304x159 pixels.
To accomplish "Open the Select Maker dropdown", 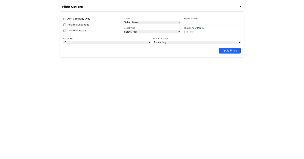I will click(x=152, y=22).
